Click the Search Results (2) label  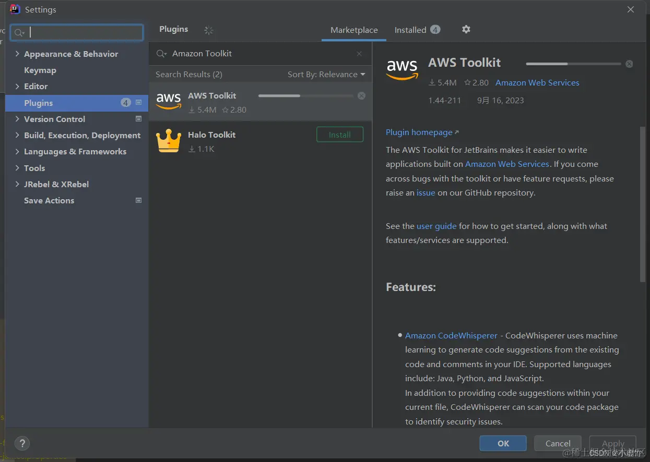[x=189, y=75]
